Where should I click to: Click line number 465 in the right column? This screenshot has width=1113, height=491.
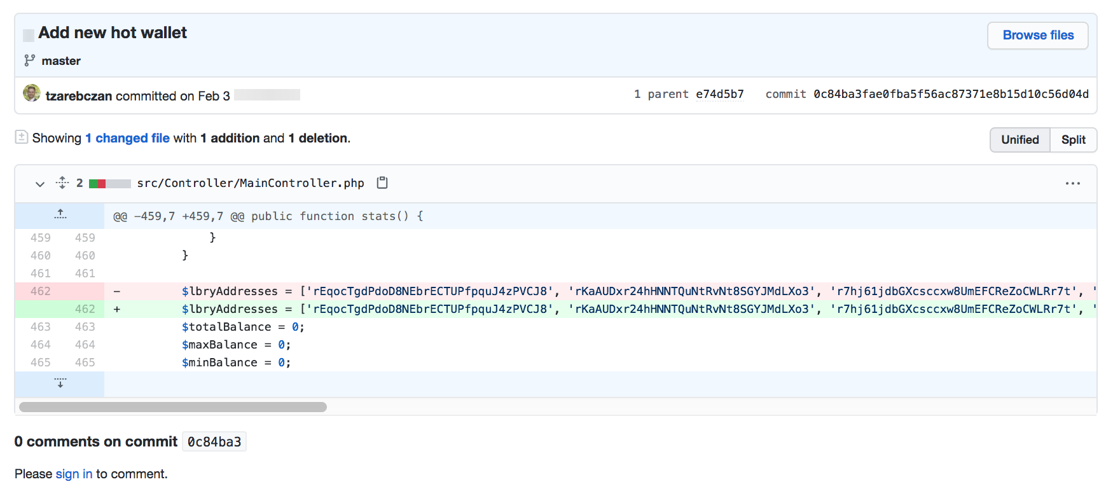pyautogui.click(x=85, y=363)
